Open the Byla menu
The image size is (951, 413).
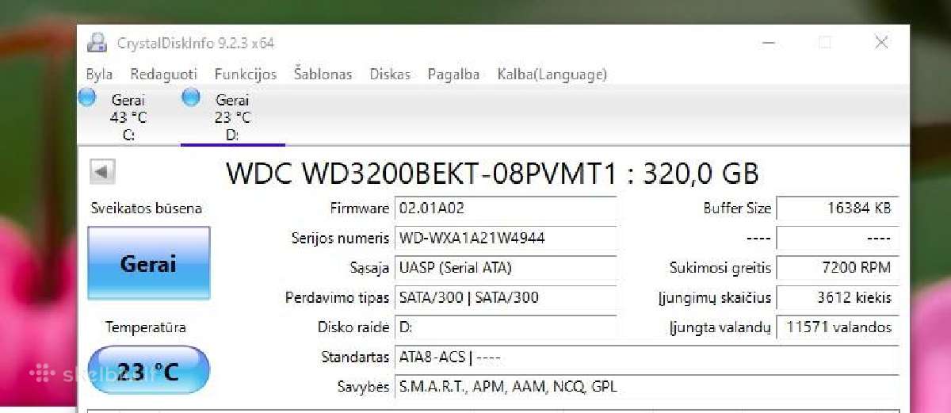coord(99,75)
